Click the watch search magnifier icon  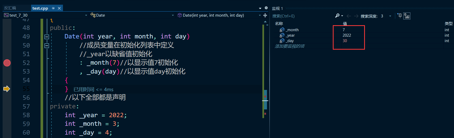(x=337, y=16)
